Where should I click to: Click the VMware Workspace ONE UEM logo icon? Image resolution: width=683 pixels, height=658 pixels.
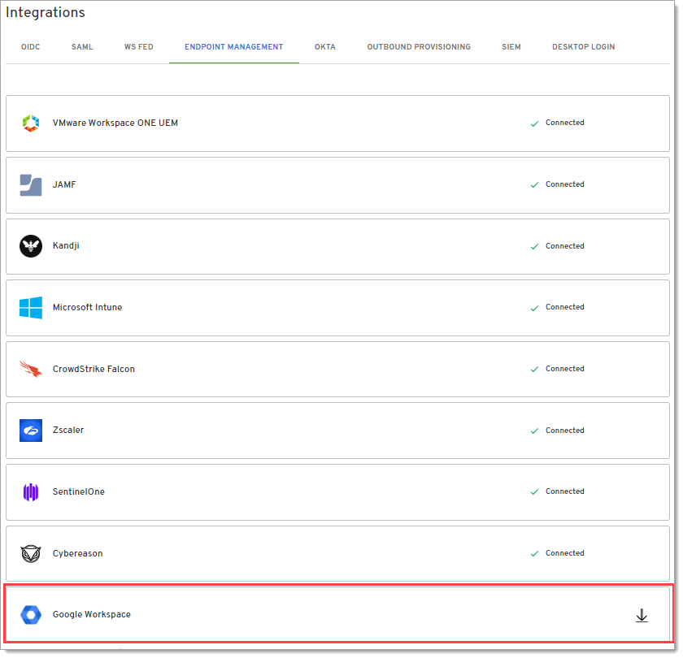(x=31, y=123)
